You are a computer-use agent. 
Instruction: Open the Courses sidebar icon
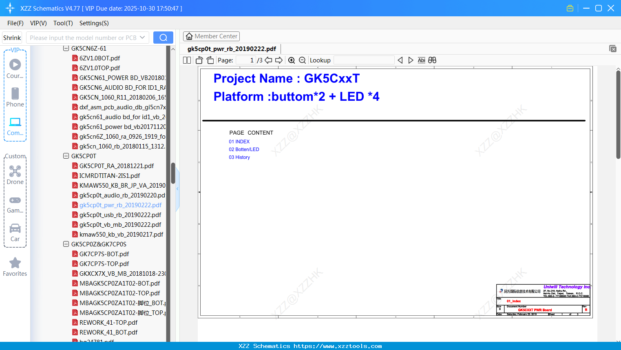[15, 69]
